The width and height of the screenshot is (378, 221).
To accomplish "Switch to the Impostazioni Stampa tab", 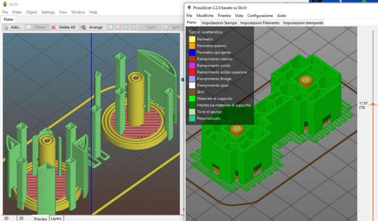I will point(221,23).
